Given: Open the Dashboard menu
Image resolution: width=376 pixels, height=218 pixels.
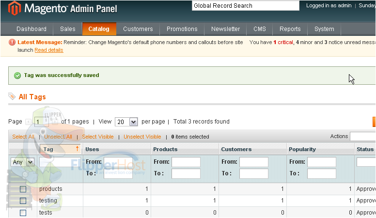Looking at the screenshot, I should coord(31,29).
